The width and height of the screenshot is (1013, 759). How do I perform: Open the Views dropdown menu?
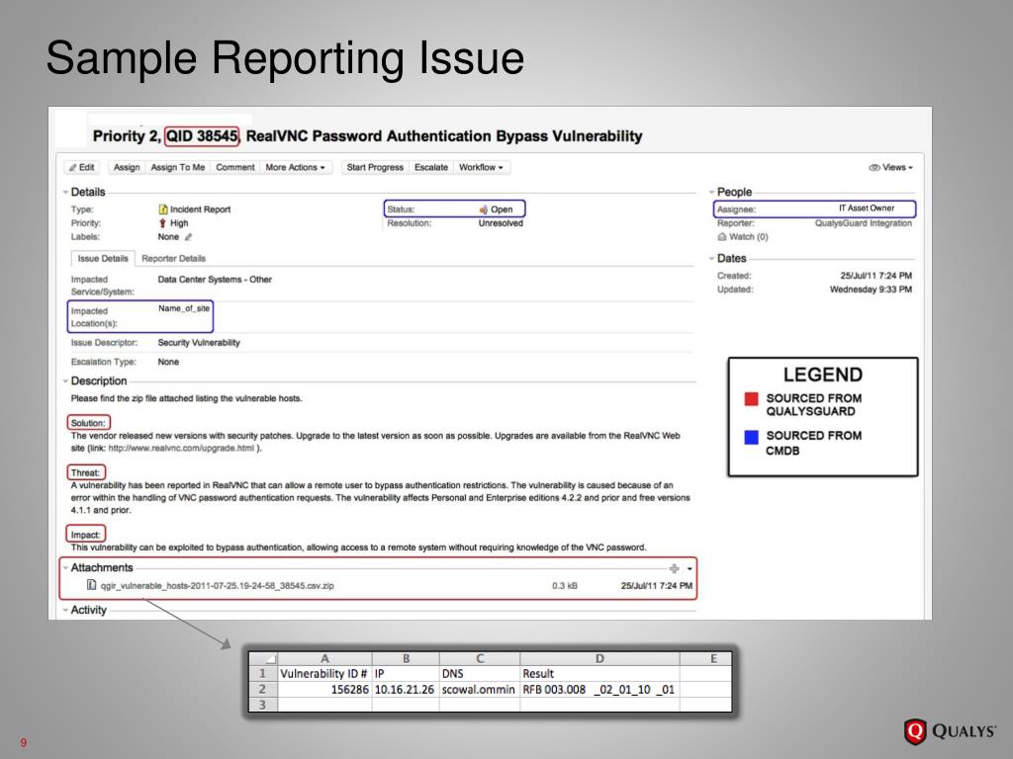tap(891, 167)
